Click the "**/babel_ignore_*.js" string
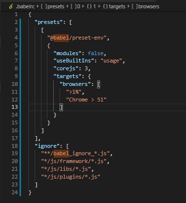The image size is (186, 203). point(75,153)
